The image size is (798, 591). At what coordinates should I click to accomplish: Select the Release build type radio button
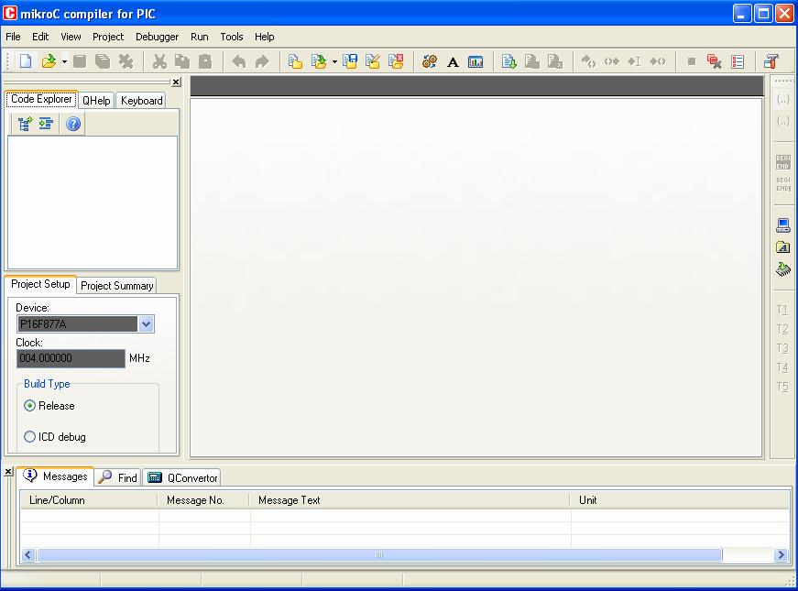point(29,406)
